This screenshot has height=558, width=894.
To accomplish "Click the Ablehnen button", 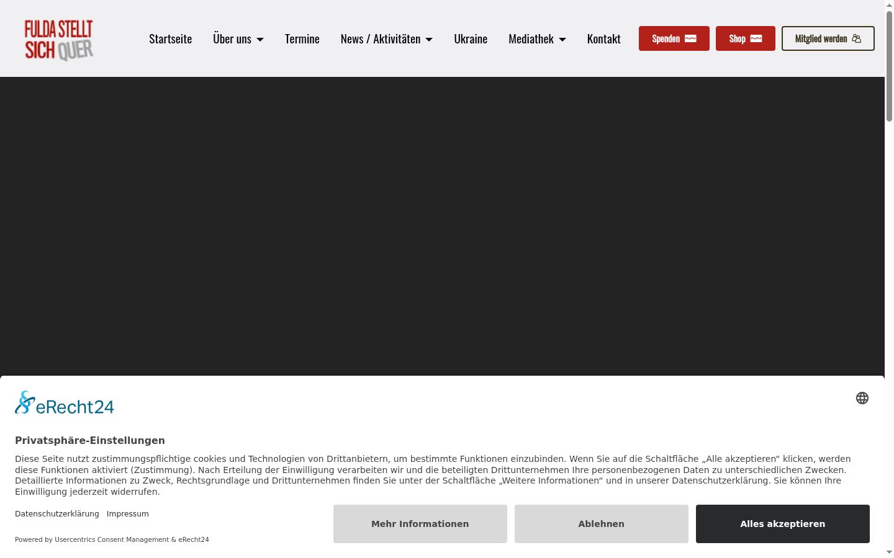I will click(602, 524).
